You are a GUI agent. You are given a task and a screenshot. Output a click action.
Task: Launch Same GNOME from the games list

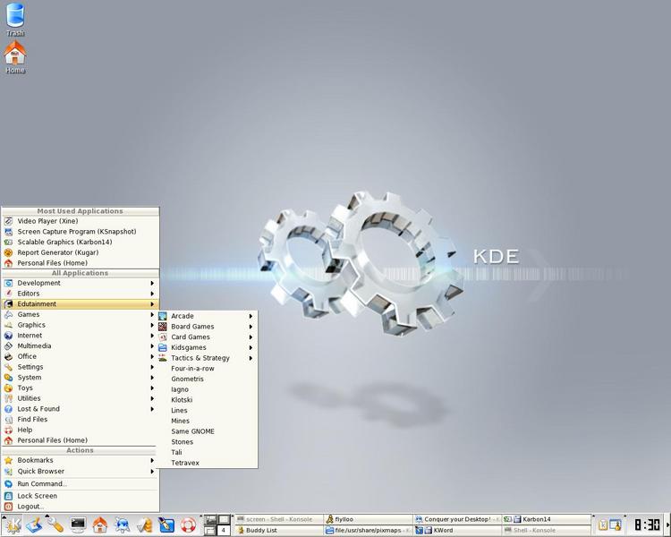tap(207, 431)
